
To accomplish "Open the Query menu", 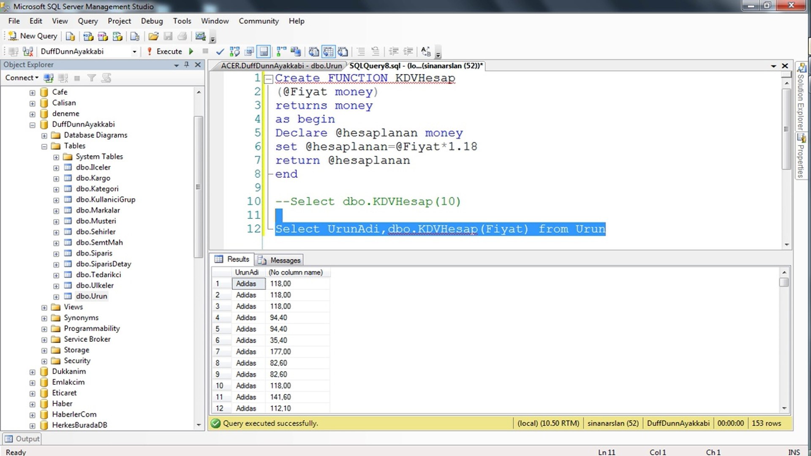I will point(87,21).
